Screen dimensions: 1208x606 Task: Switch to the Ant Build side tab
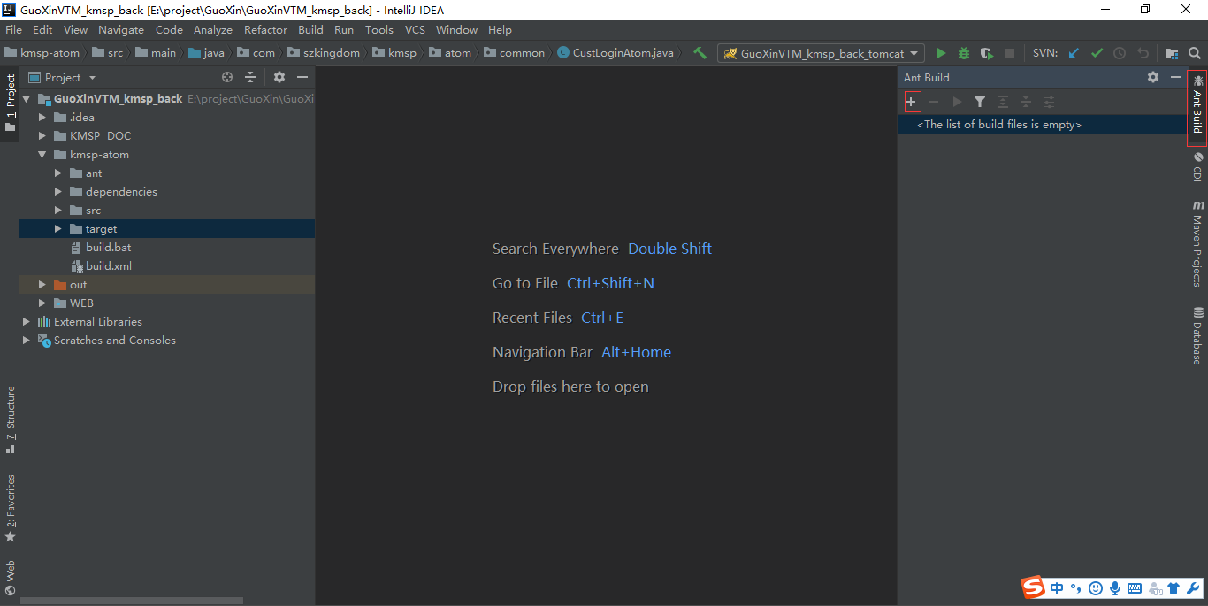coord(1197,108)
